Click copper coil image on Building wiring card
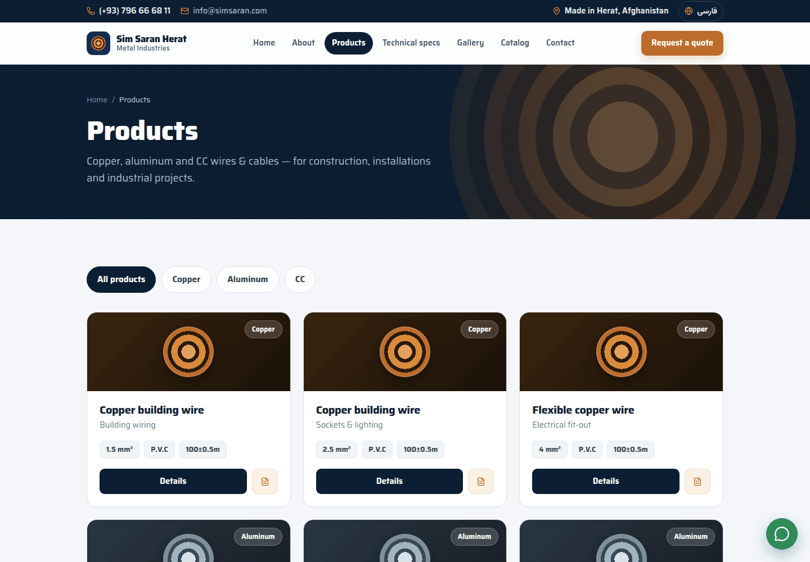Screen dimensions: 810x562 188,352
